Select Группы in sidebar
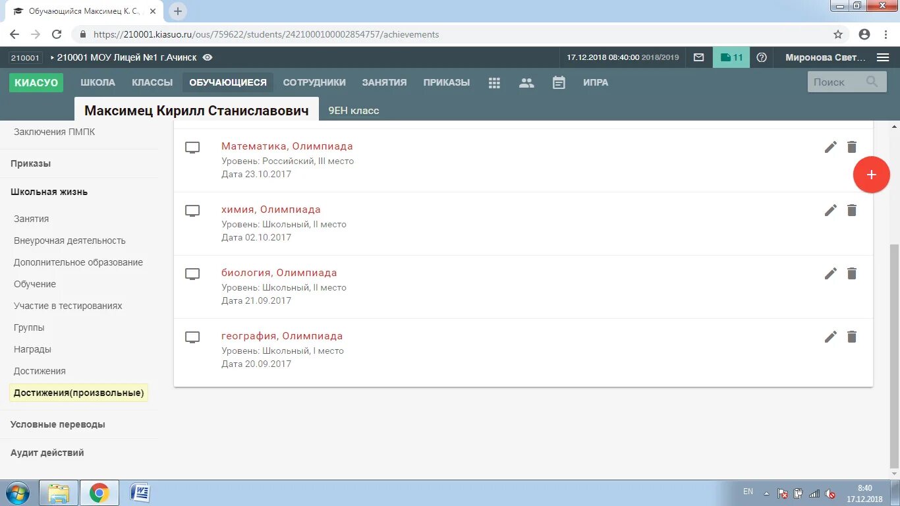This screenshot has height=506, width=900. tap(29, 327)
